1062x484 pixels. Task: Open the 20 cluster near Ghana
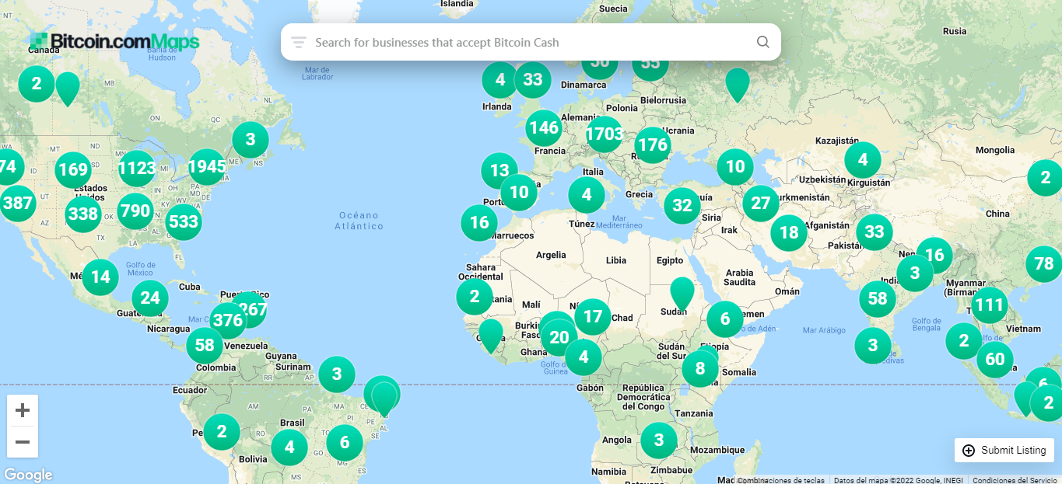[x=559, y=337]
